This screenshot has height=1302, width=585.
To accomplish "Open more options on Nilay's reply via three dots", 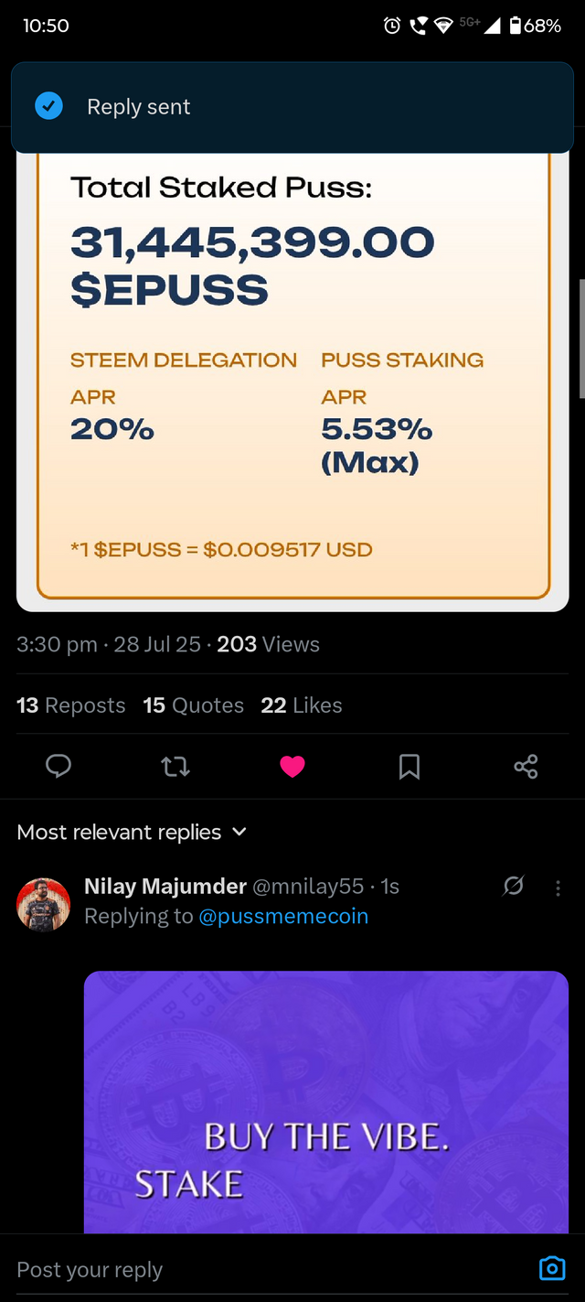I will (558, 886).
